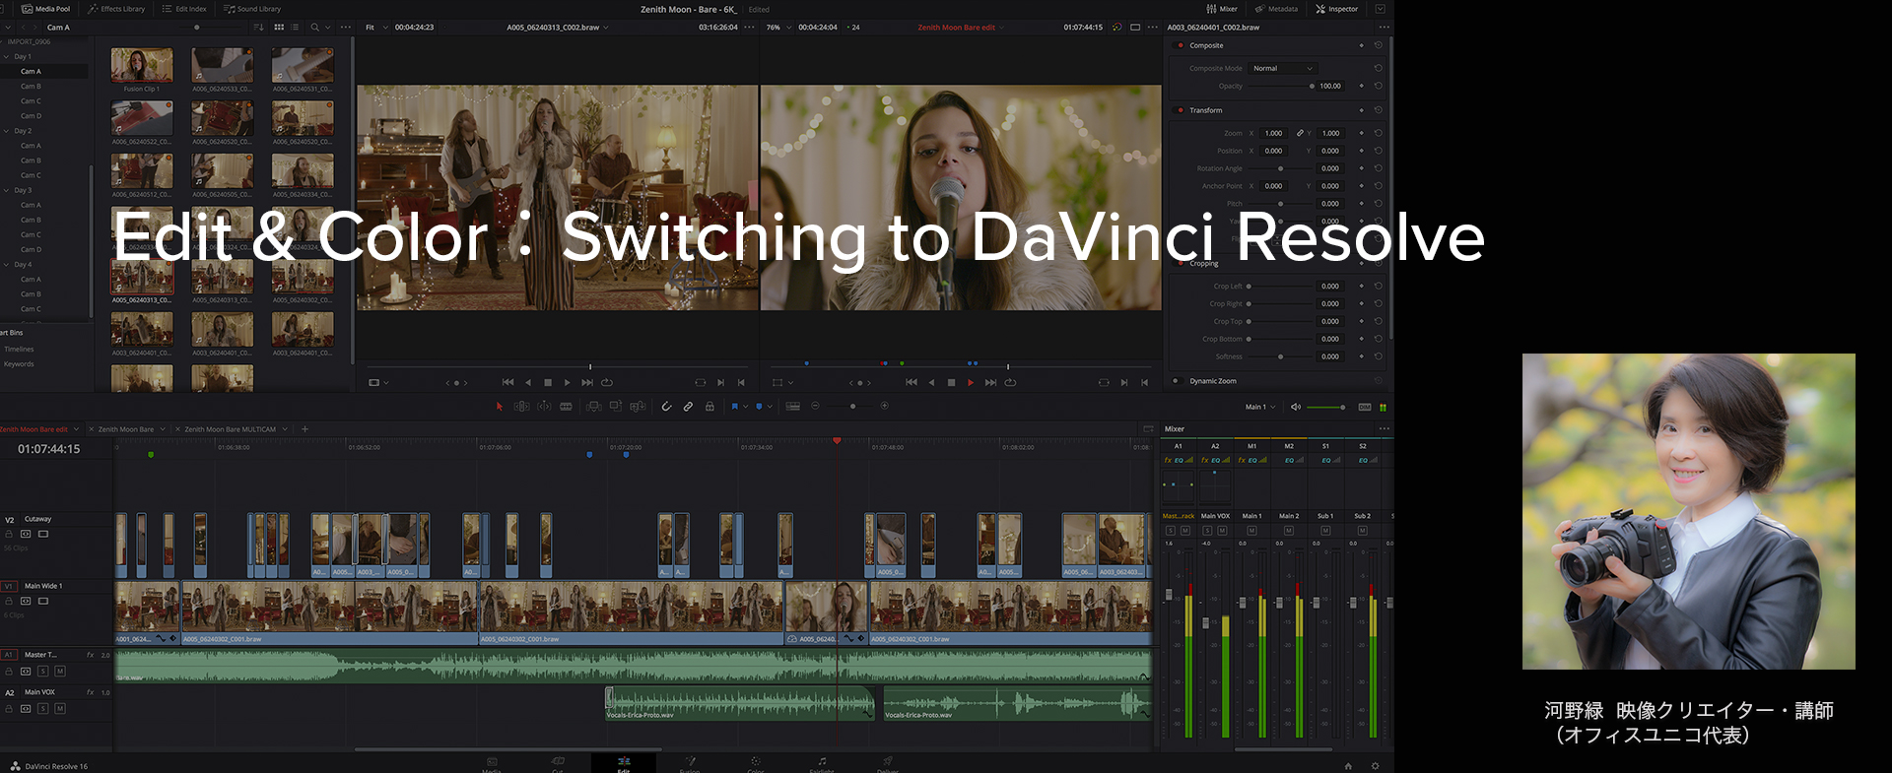Toggle the Dynamic Zoom enable switch

click(1176, 381)
